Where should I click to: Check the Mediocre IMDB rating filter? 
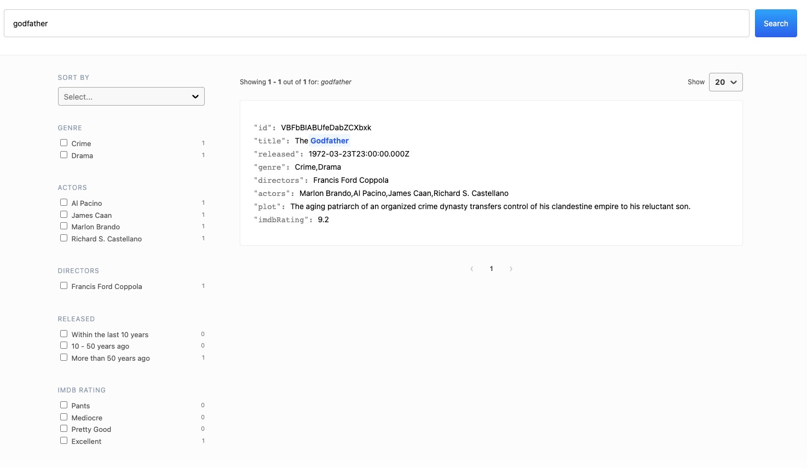[64, 417]
